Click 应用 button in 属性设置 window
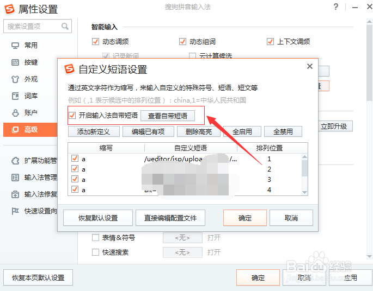The image size is (373, 291). point(350,277)
